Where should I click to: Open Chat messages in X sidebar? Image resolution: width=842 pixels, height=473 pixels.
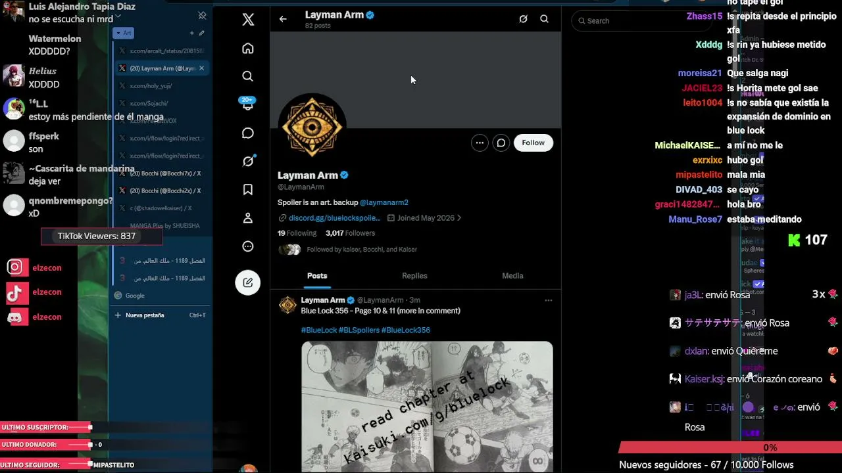pyautogui.click(x=248, y=133)
